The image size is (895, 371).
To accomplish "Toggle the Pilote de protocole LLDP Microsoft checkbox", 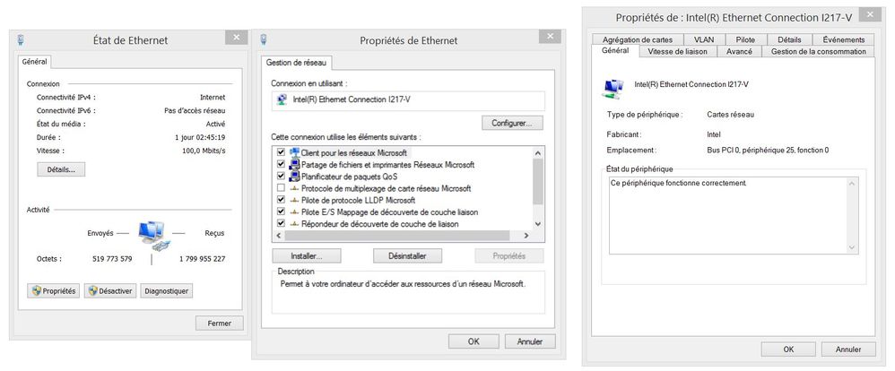I will click(281, 200).
